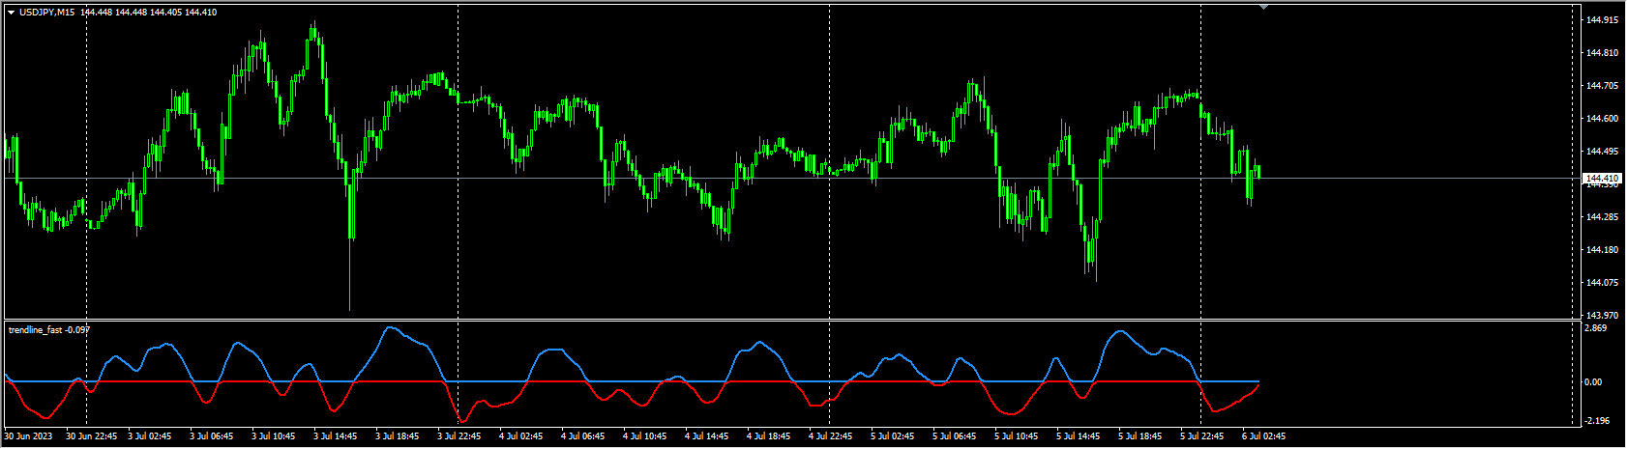Screen dimensions: 1627x449
Task: Click the 30 Jun 2023 date label
Action: (27, 436)
